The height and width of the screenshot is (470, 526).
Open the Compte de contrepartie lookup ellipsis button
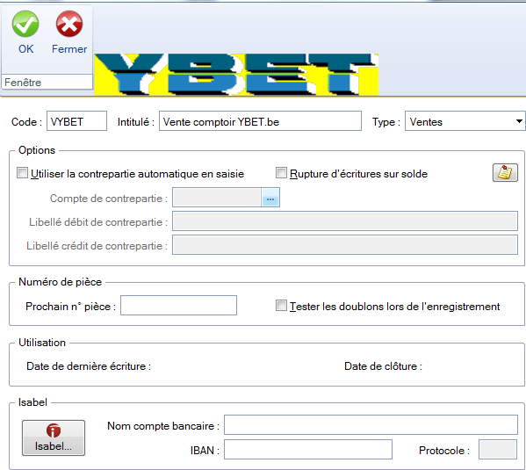coord(270,198)
